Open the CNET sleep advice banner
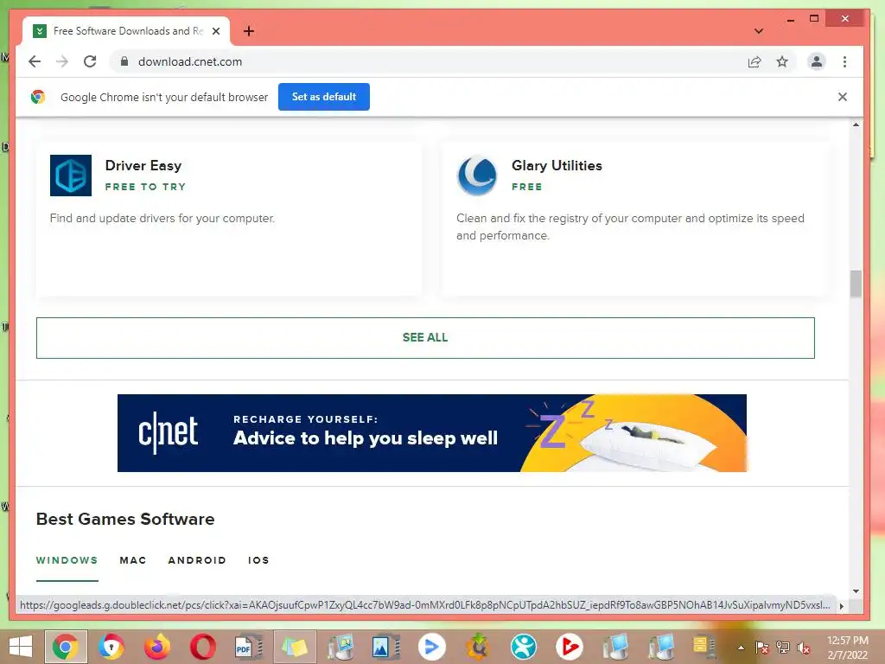 click(x=432, y=433)
